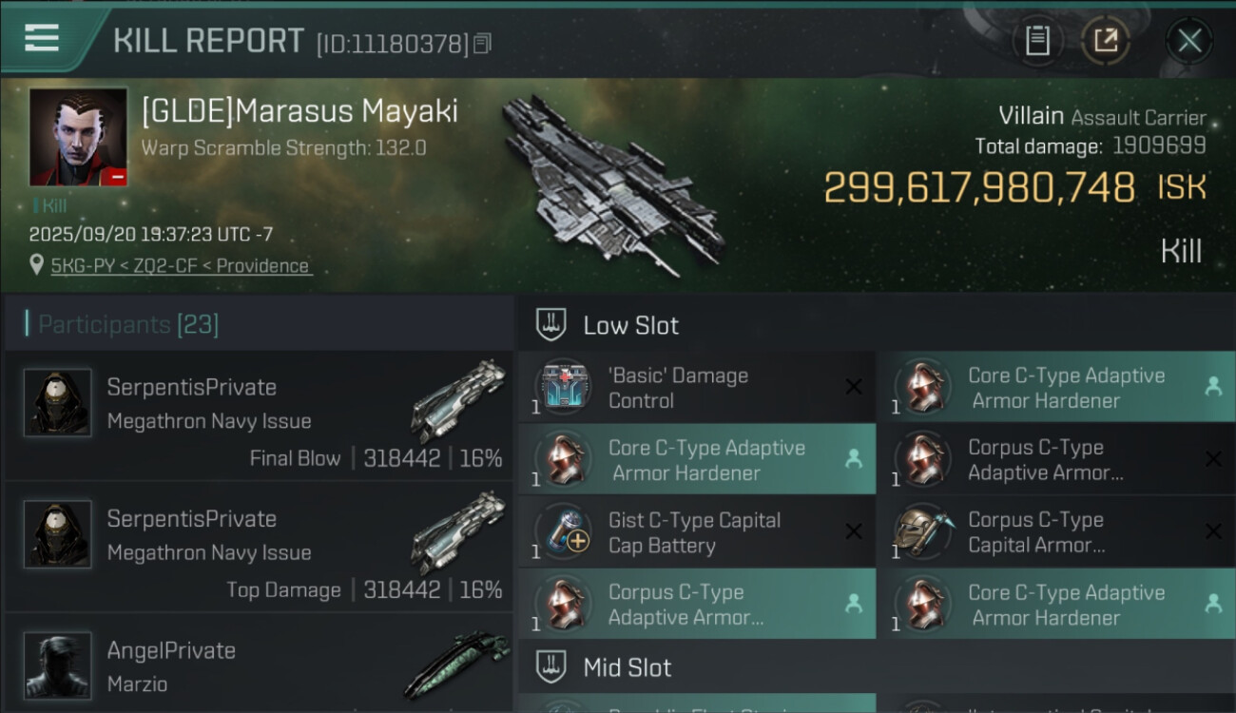
Task: Toggle X mark on Gist C-Type Cap Battery
Action: coord(854,531)
